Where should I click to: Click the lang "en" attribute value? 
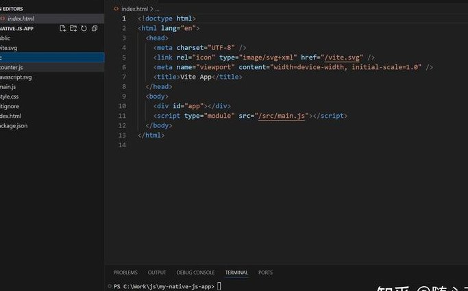tap(188, 28)
